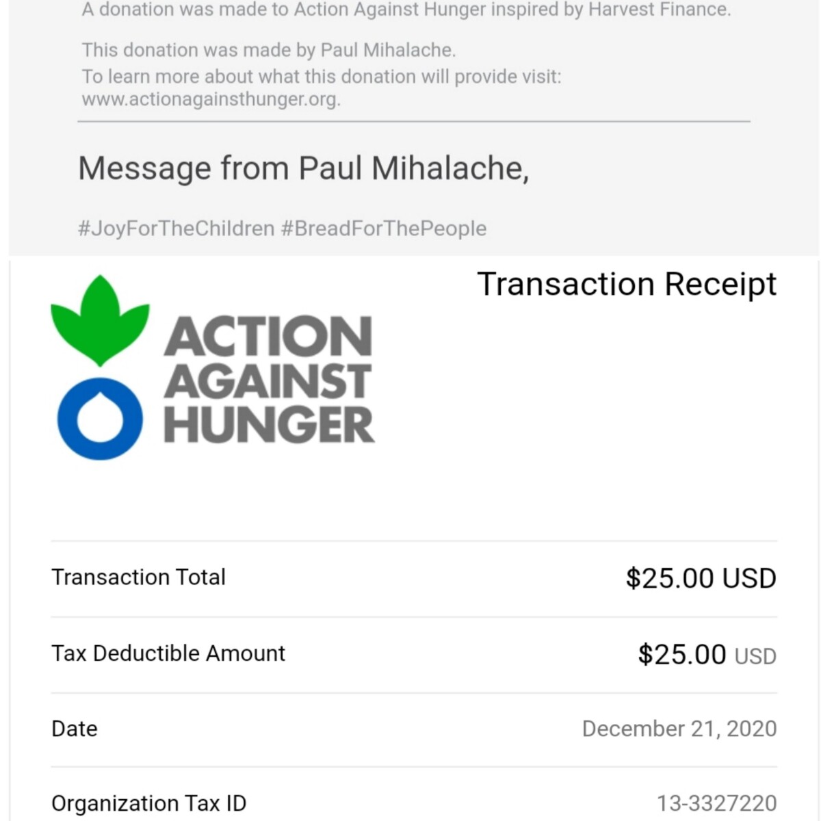Click the Tax Deductible Amount label

point(168,653)
